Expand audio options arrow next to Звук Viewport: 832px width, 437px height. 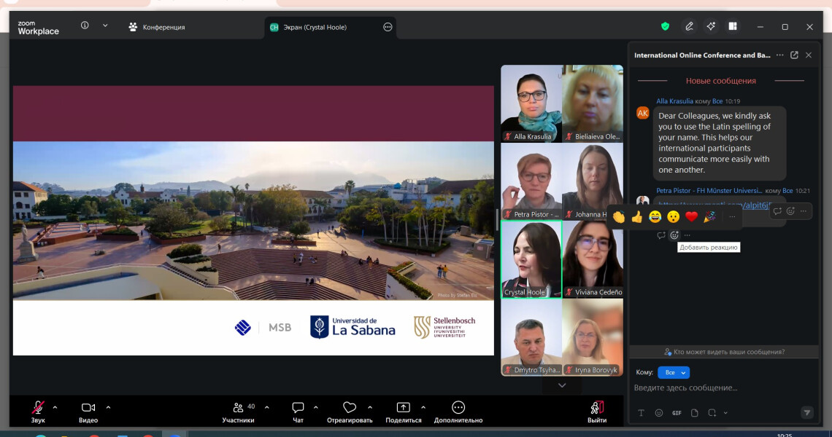pyautogui.click(x=55, y=407)
